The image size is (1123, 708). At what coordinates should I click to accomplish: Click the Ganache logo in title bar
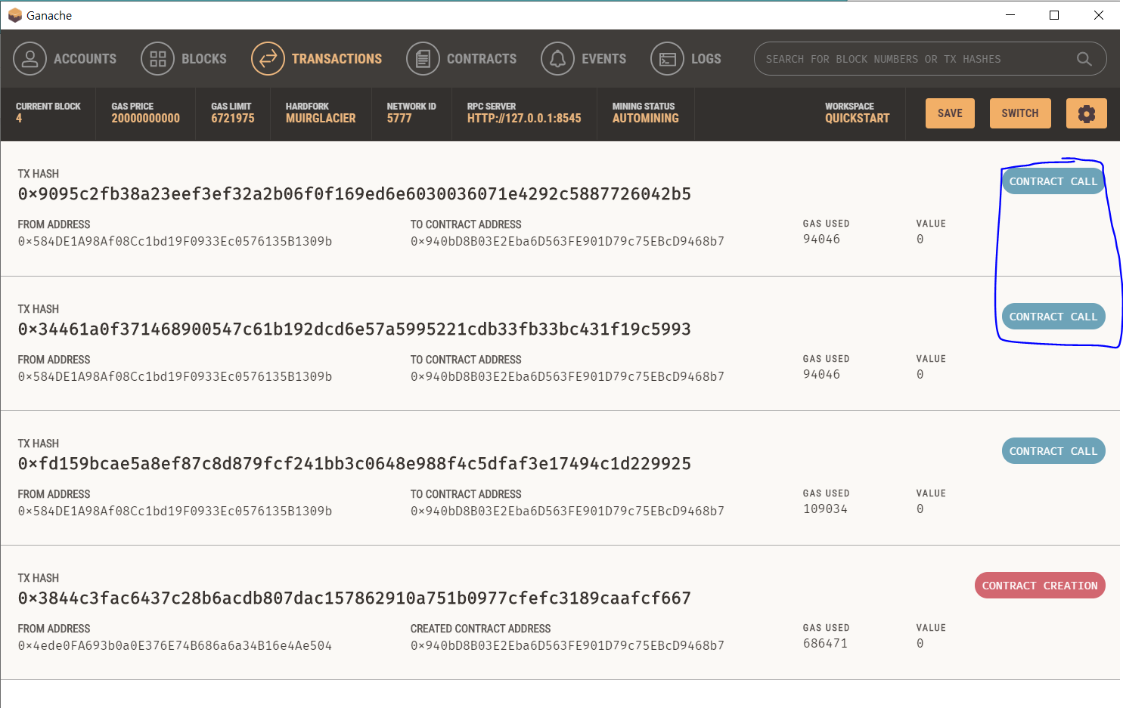[x=14, y=15]
